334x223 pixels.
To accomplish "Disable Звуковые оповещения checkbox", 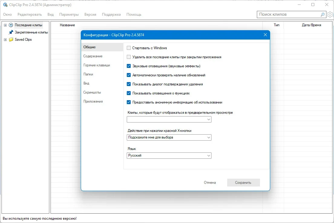I will [129, 66].
